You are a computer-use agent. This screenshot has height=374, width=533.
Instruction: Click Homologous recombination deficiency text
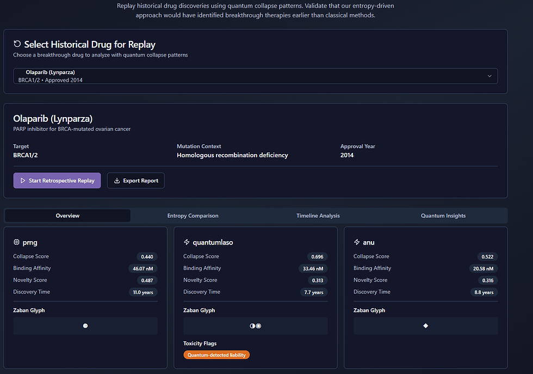[232, 155]
